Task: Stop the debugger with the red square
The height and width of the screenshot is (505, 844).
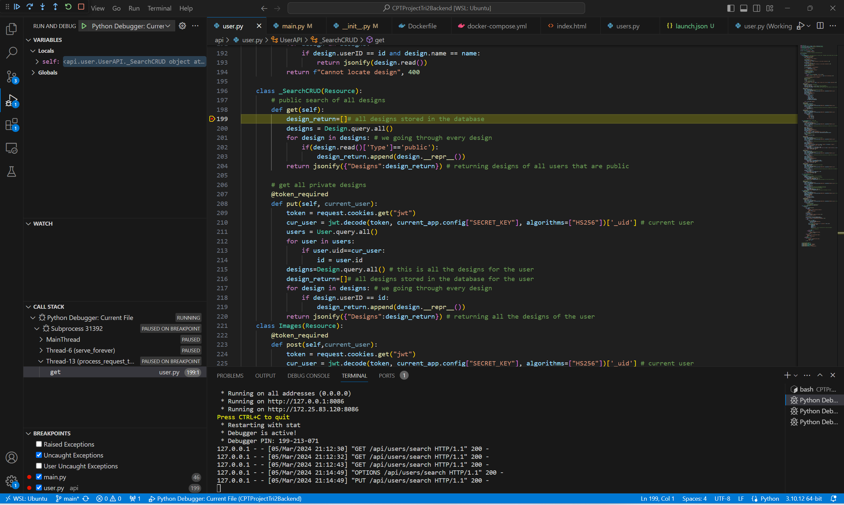Action: point(81,7)
